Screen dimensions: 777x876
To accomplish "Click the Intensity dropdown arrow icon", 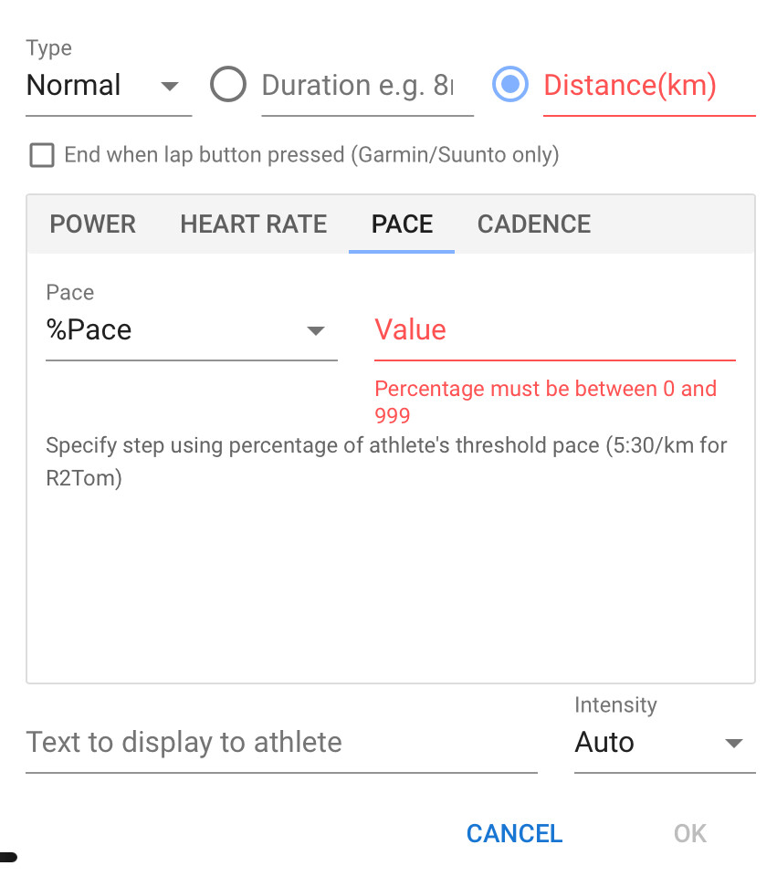I will click(733, 743).
